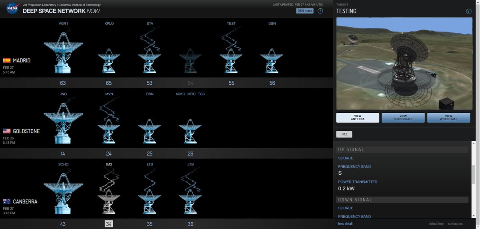Click the VGR1 spacecraft label
The height and width of the screenshot is (229, 480).
63,24
